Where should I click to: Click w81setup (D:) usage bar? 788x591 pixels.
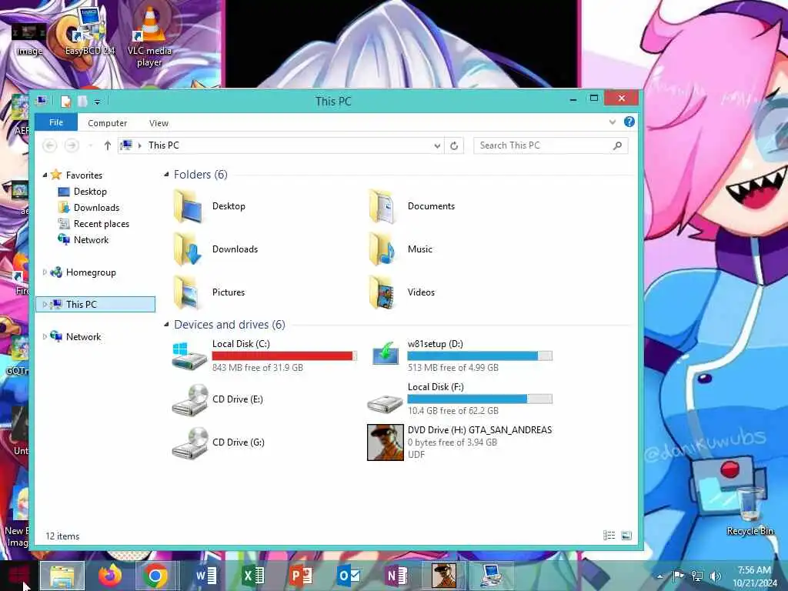coord(480,356)
